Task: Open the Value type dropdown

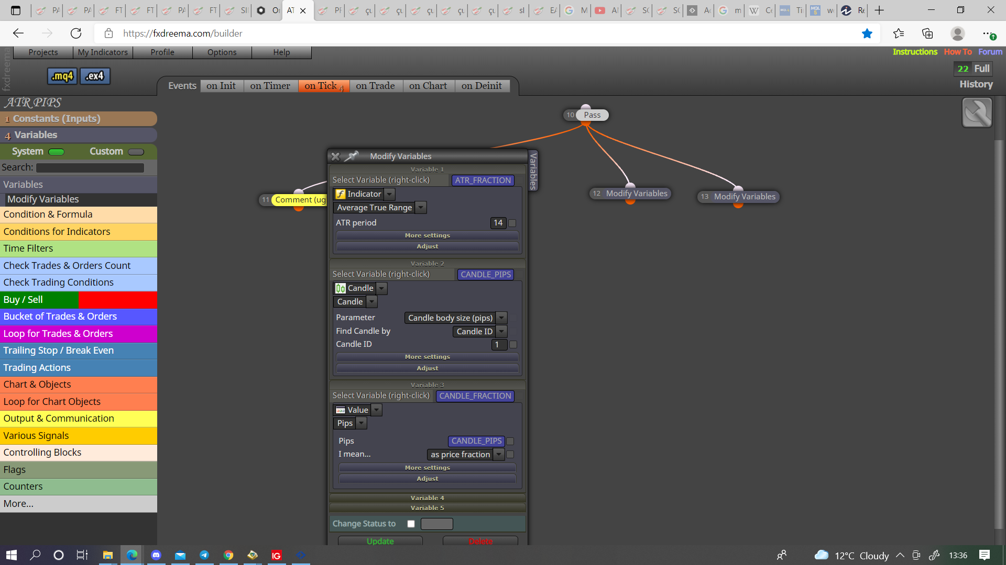Action: click(x=377, y=410)
